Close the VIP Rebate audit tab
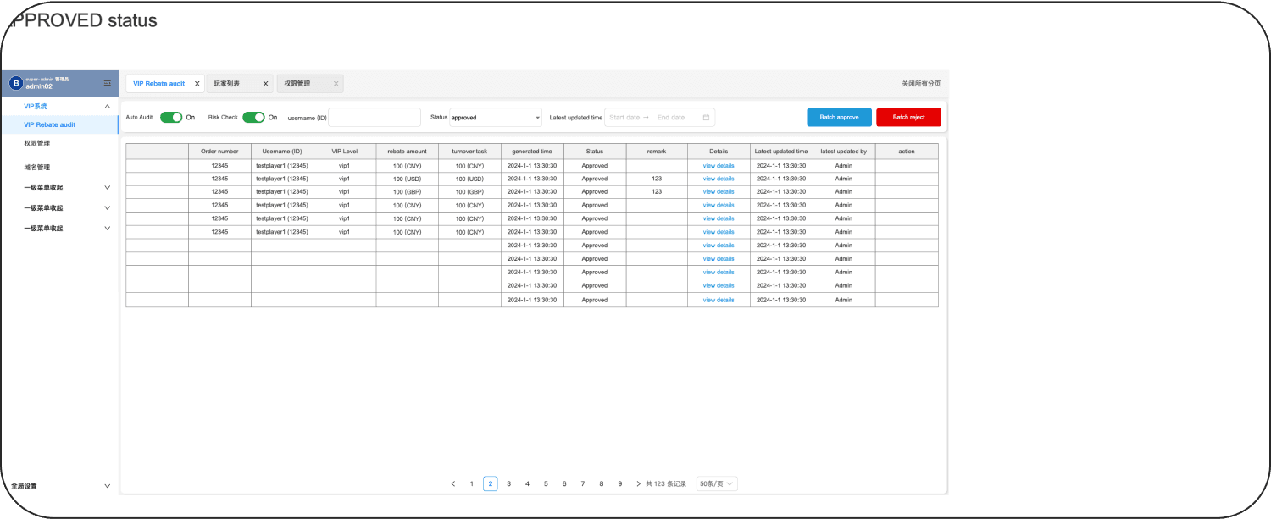1271x519 pixels. [x=197, y=84]
